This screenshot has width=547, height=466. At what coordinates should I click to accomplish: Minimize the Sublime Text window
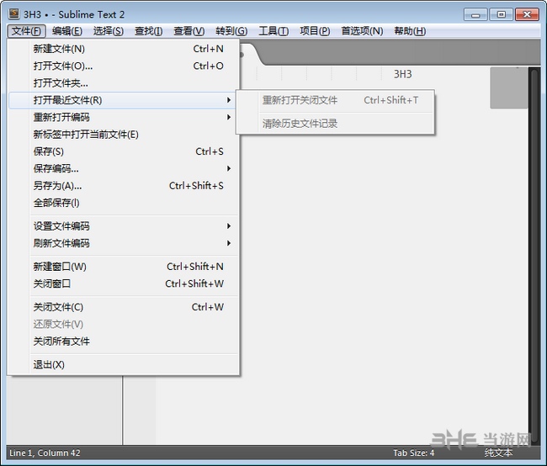(x=475, y=14)
